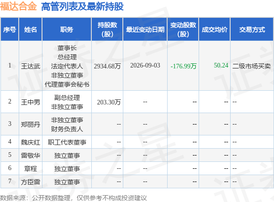Click the 高管列表及最新持股 heading
Viewport: 274px width, 202px height.
point(82,7)
